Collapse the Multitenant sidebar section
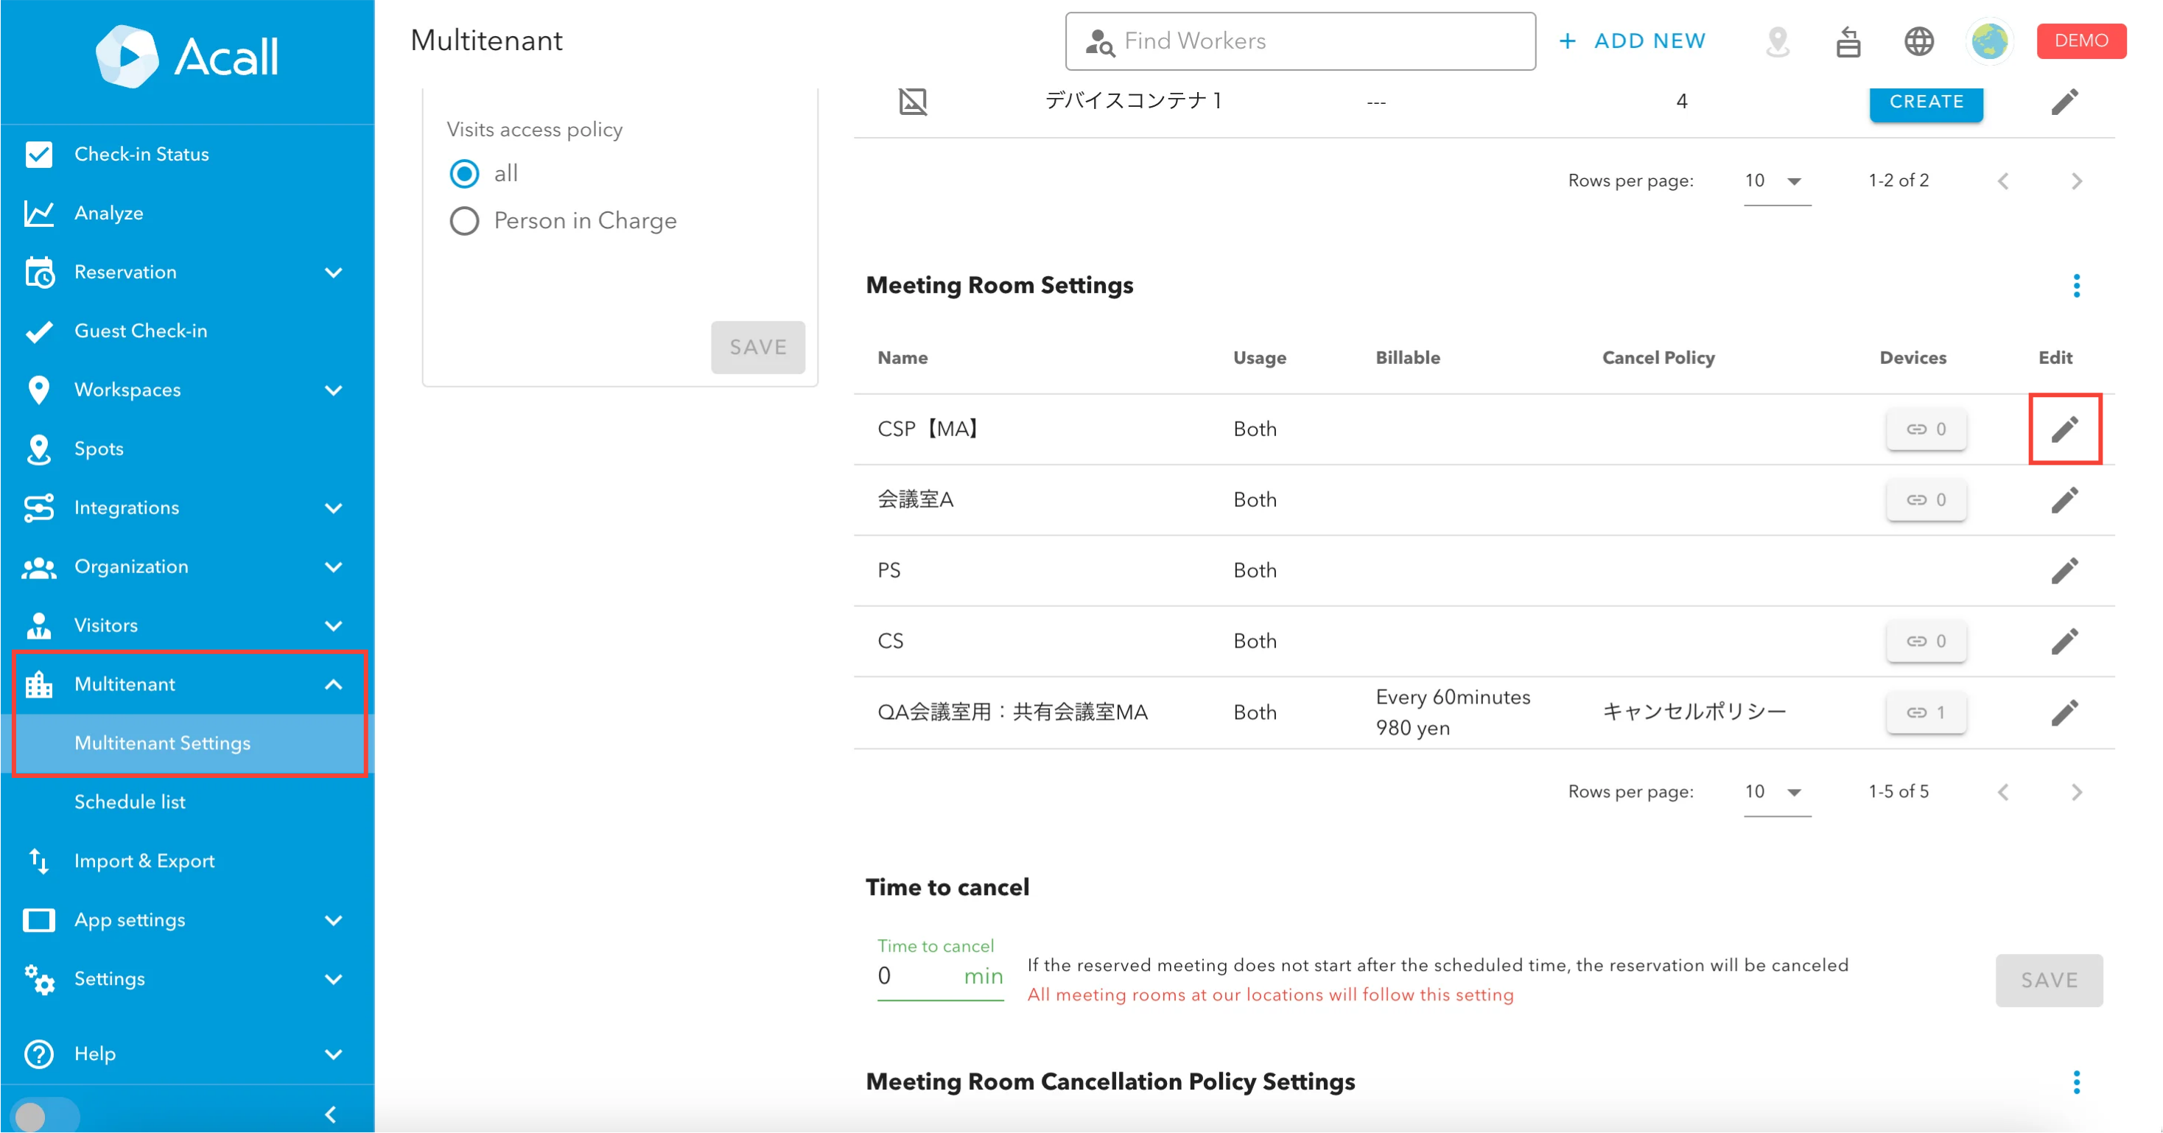The width and height of the screenshot is (2163, 1133). [333, 684]
